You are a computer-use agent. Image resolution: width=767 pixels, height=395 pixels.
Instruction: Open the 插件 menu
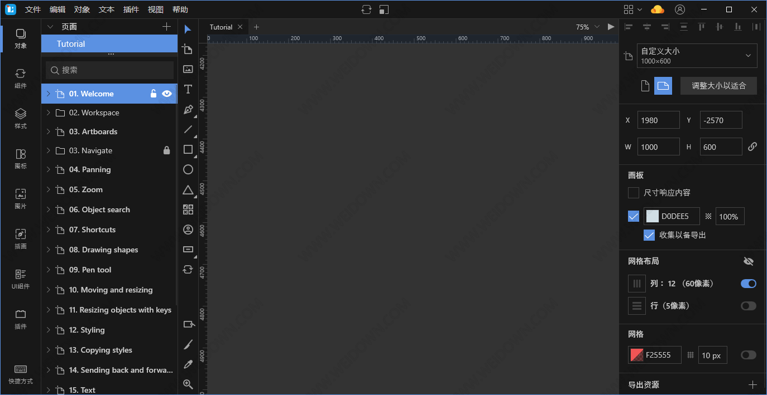click(x=131, y=9)
